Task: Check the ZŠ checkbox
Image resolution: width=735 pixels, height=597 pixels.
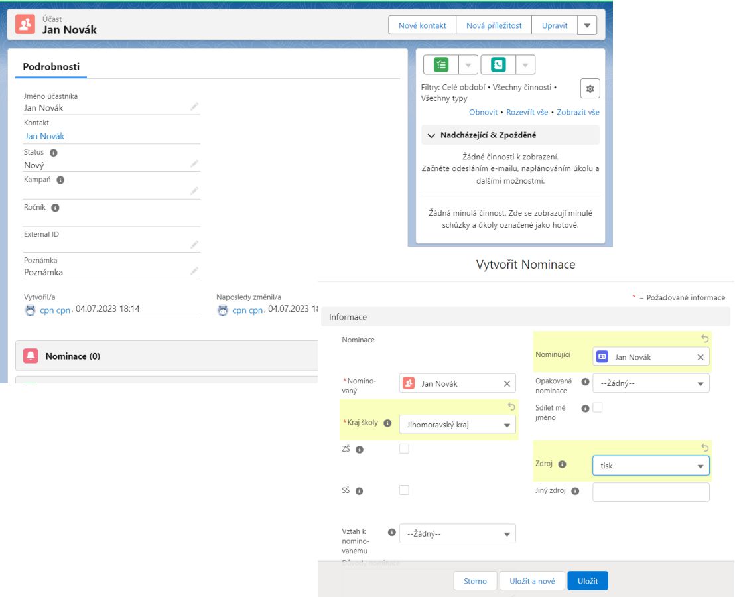Action: [404, 449]
